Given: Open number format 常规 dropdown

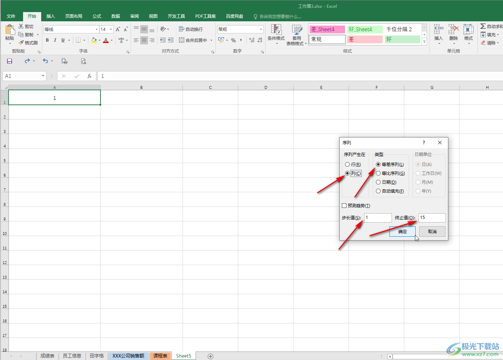Looking at the screenshot, I should (x=261, y=29).
